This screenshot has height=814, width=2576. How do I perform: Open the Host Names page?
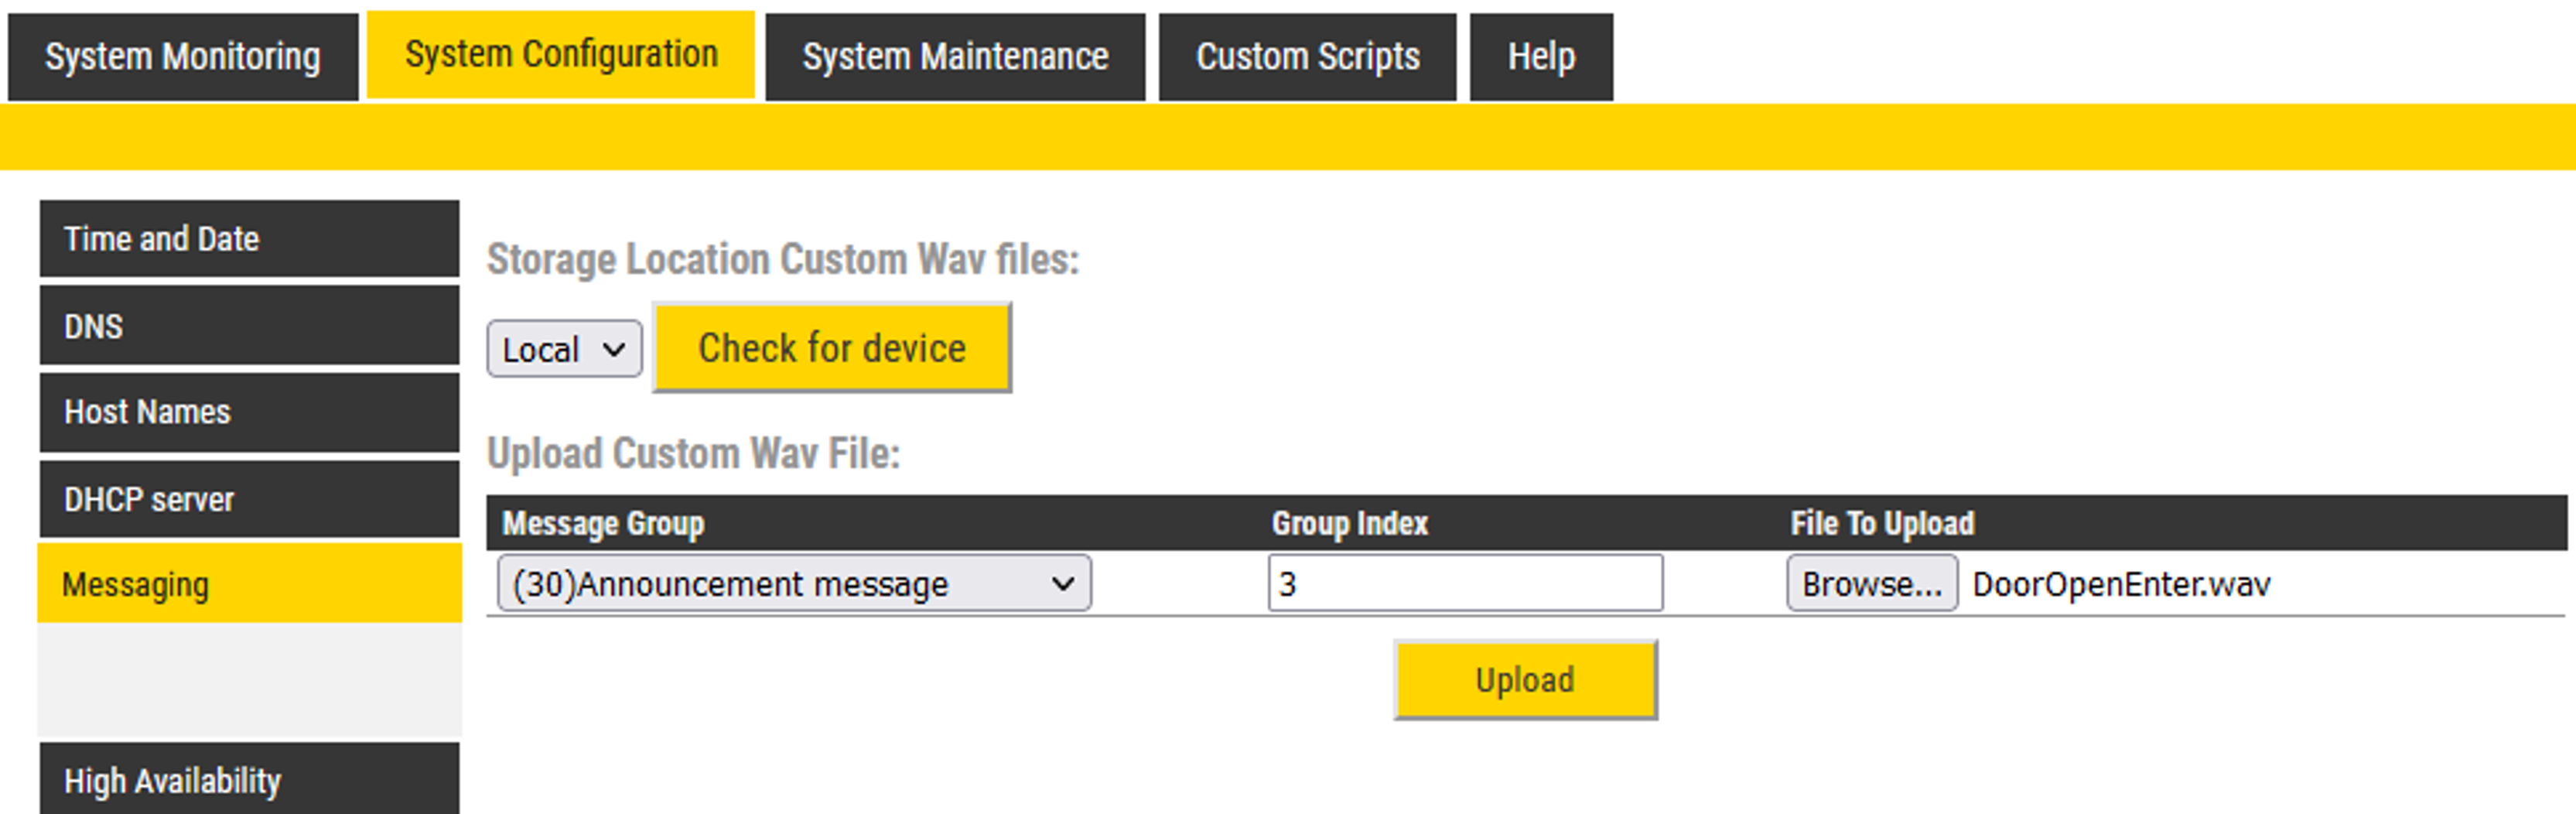(x=249, y=412)
